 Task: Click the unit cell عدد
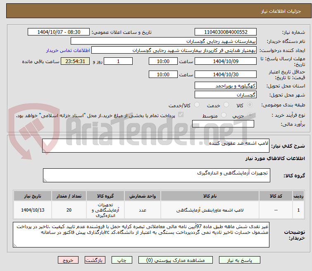(143, 210)
